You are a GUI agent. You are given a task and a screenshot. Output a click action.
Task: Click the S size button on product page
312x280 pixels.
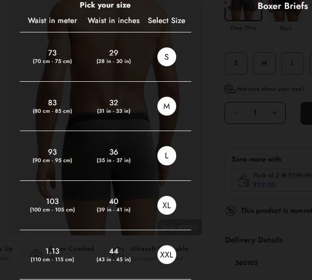point(236,63)
